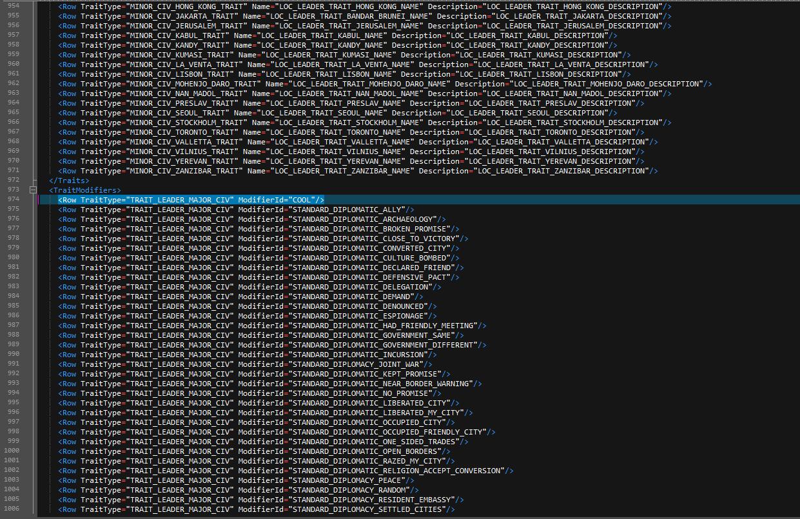Click STANDARD_DIPLOMACY_RANDOM modifier value
Image resolution: width=800 pixels, height=519 pixels.
click(350, 490)
